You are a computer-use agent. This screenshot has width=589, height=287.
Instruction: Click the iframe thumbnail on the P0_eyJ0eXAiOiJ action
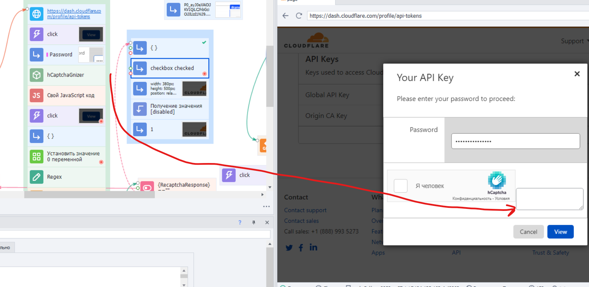coord(228,10)
